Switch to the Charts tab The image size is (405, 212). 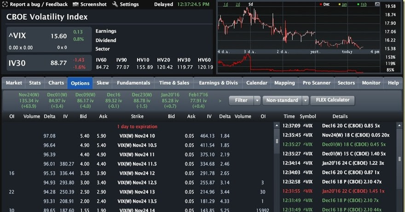[x=56, y=83]
